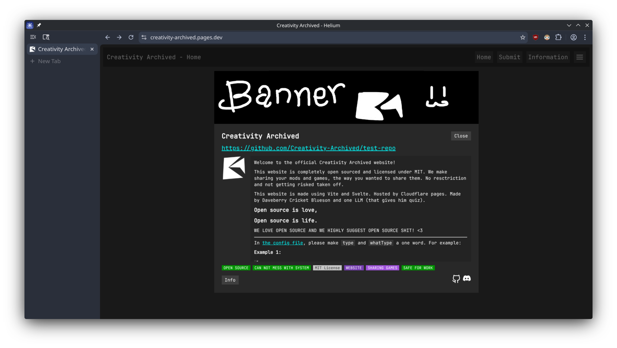Open the browser three-dot menu
Image resolution: width=617 pixels, height=348 pixels.
tap(585, 37)
